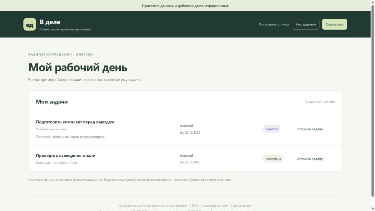
Task: Switch view to Сотрудника role
Action: point(334,24)
